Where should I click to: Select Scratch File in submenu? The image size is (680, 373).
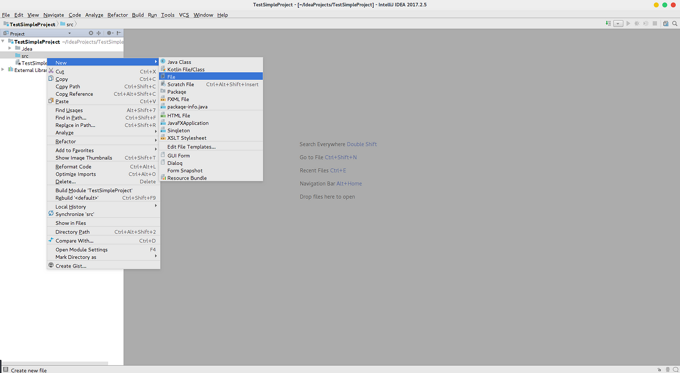tap(211, 84)
